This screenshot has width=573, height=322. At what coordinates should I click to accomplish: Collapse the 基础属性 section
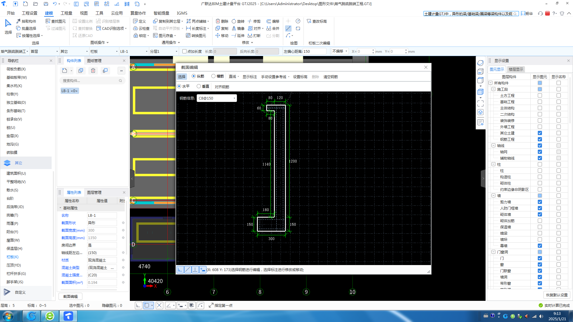(60, 208)
